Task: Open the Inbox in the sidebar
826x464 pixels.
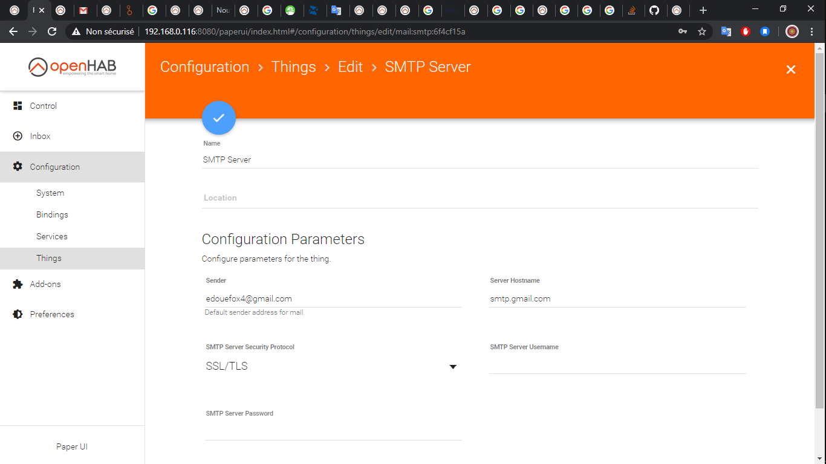Action: pos(73,136)
